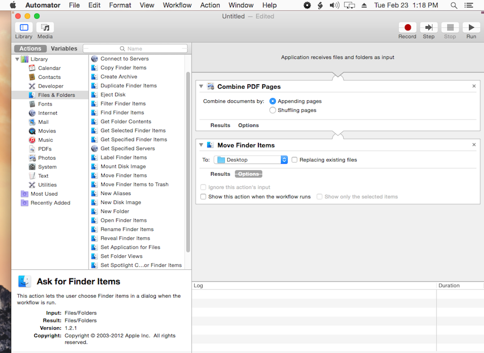This screenshot has width=484, height=353.
Task: Select the Create Archive action
Action: (119, 77)
